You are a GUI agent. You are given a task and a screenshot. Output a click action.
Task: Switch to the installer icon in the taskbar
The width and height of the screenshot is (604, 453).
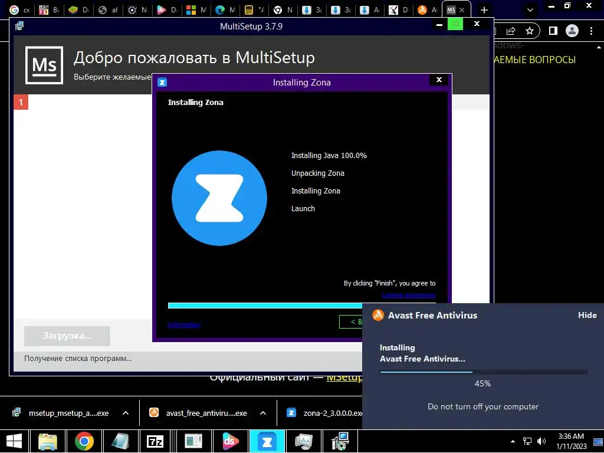(340, 441)
